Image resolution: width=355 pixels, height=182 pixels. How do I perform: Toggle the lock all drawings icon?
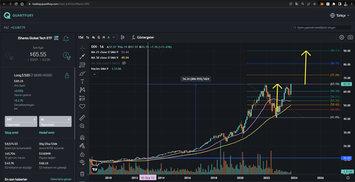82,154
